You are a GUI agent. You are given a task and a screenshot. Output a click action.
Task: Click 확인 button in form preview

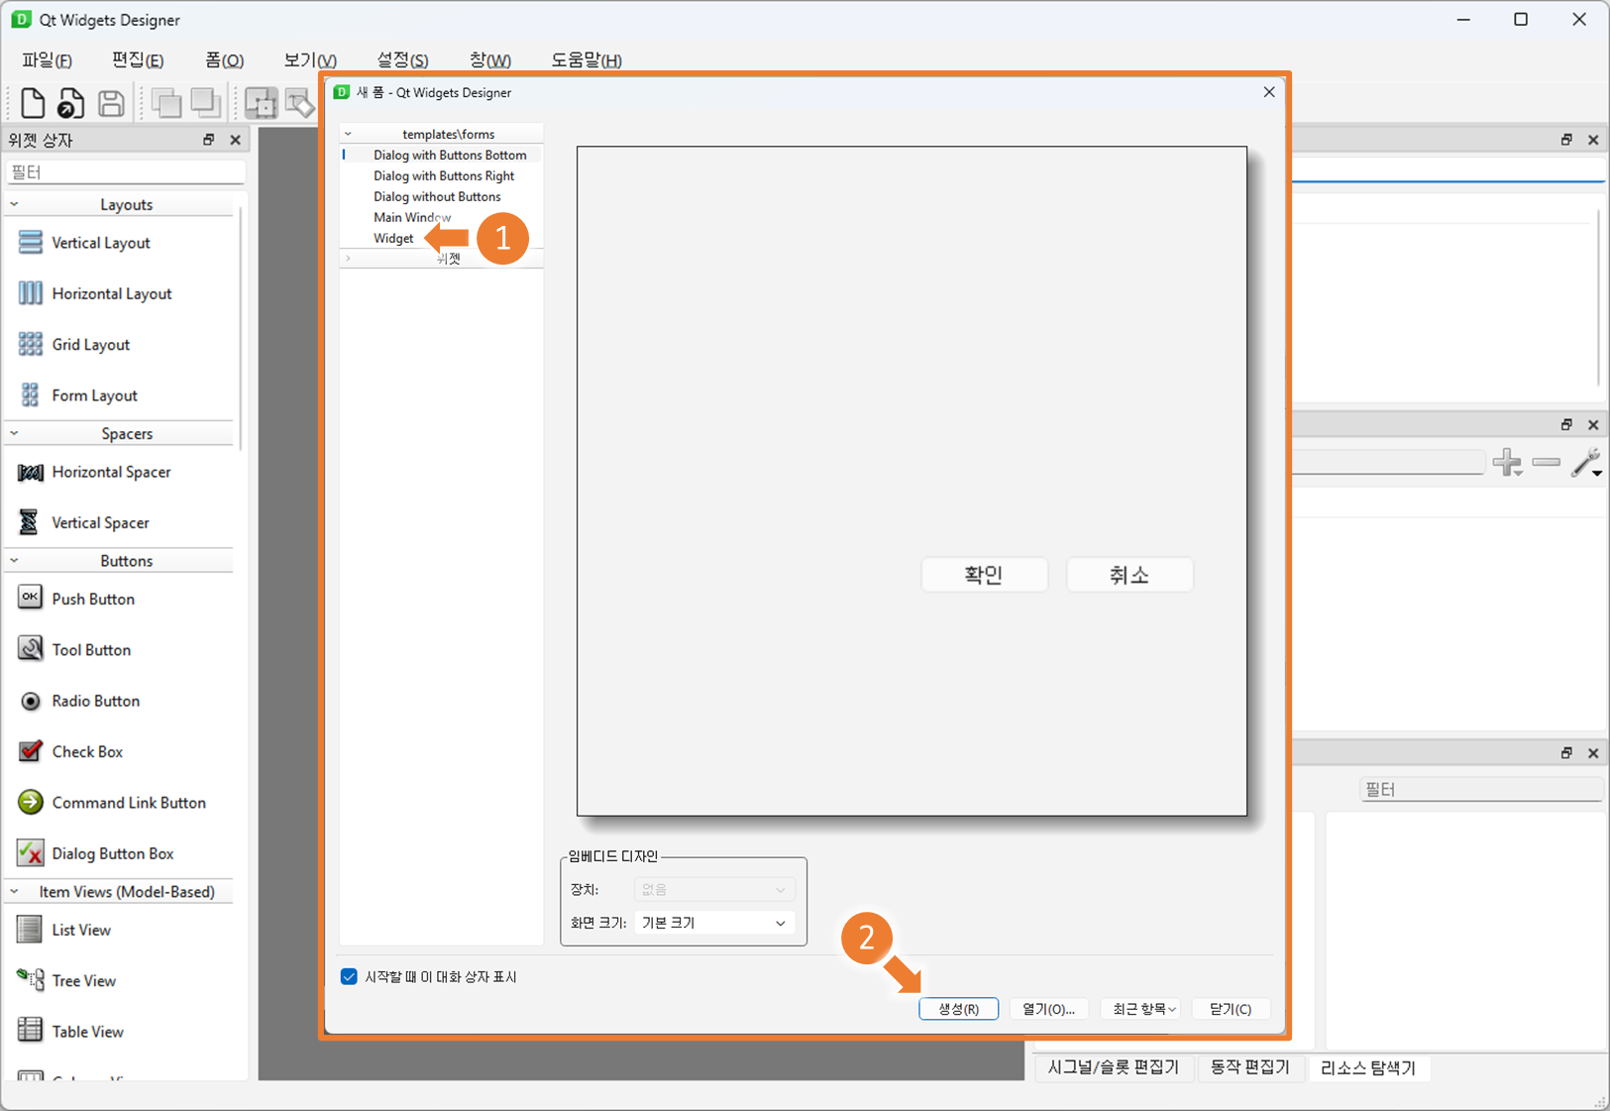pyautogui.click(x=984, y=575)
